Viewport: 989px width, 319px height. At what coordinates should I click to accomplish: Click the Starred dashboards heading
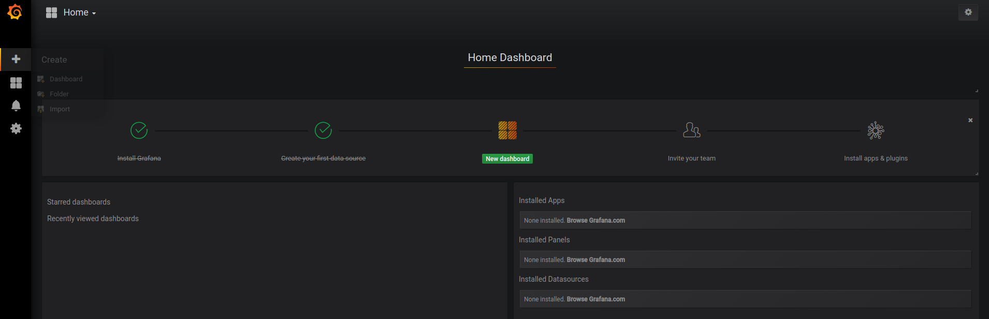point(79,202)
